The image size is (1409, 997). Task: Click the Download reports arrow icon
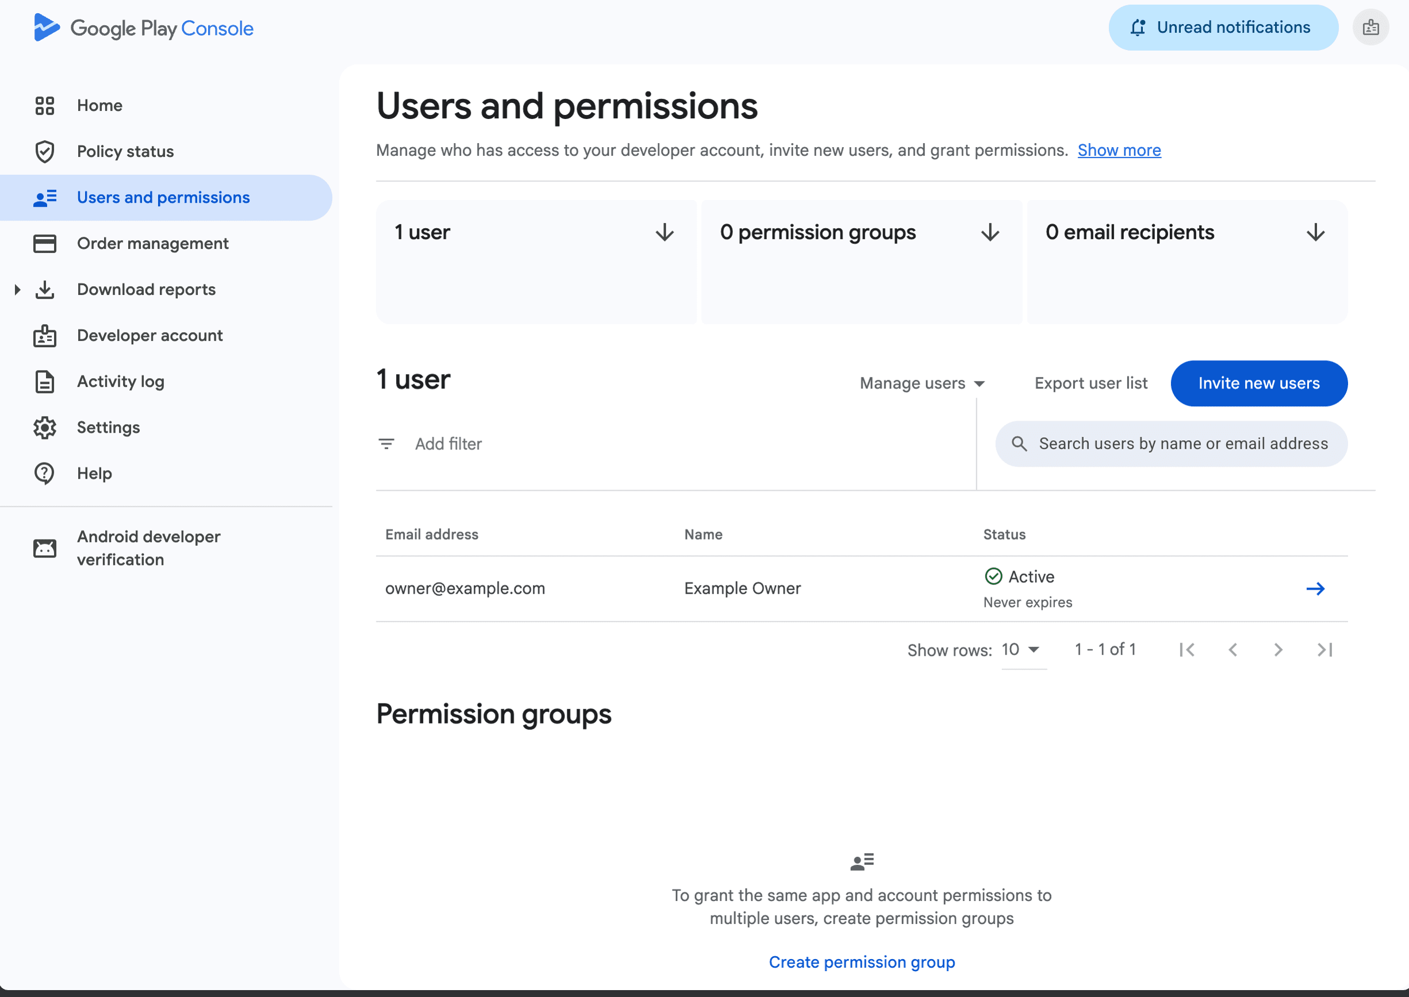(x=44, y=290)
